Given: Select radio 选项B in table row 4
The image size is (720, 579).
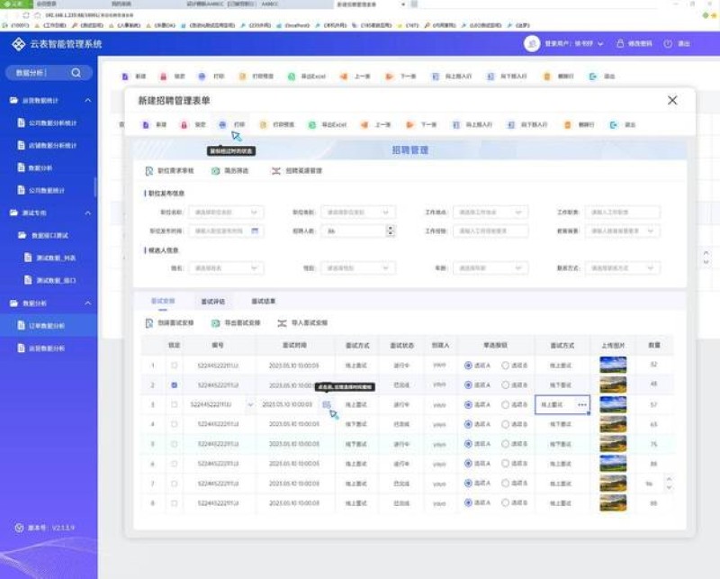Looking at the screenshot, I should [x=505, y=424].
